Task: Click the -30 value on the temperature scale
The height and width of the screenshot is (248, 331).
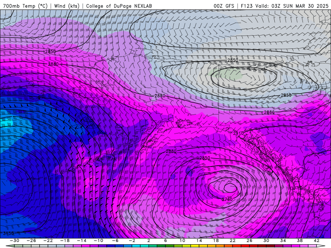Action: pyautogui.click(x=14, y=241)
